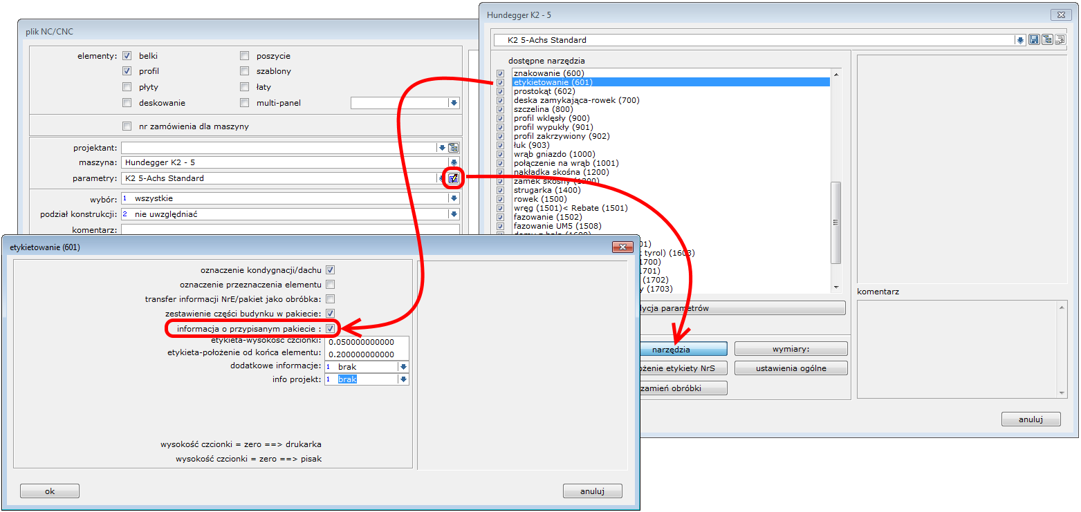Image resolution: width=1081 pixels, height=512 pixels.
Task: Open the tree icon beside projektant field
Action: [454, 148]
